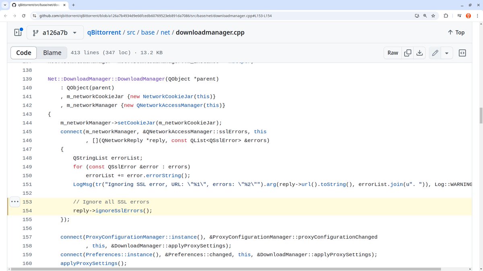Open the symbols panel icon

click(x=462, y=53)
